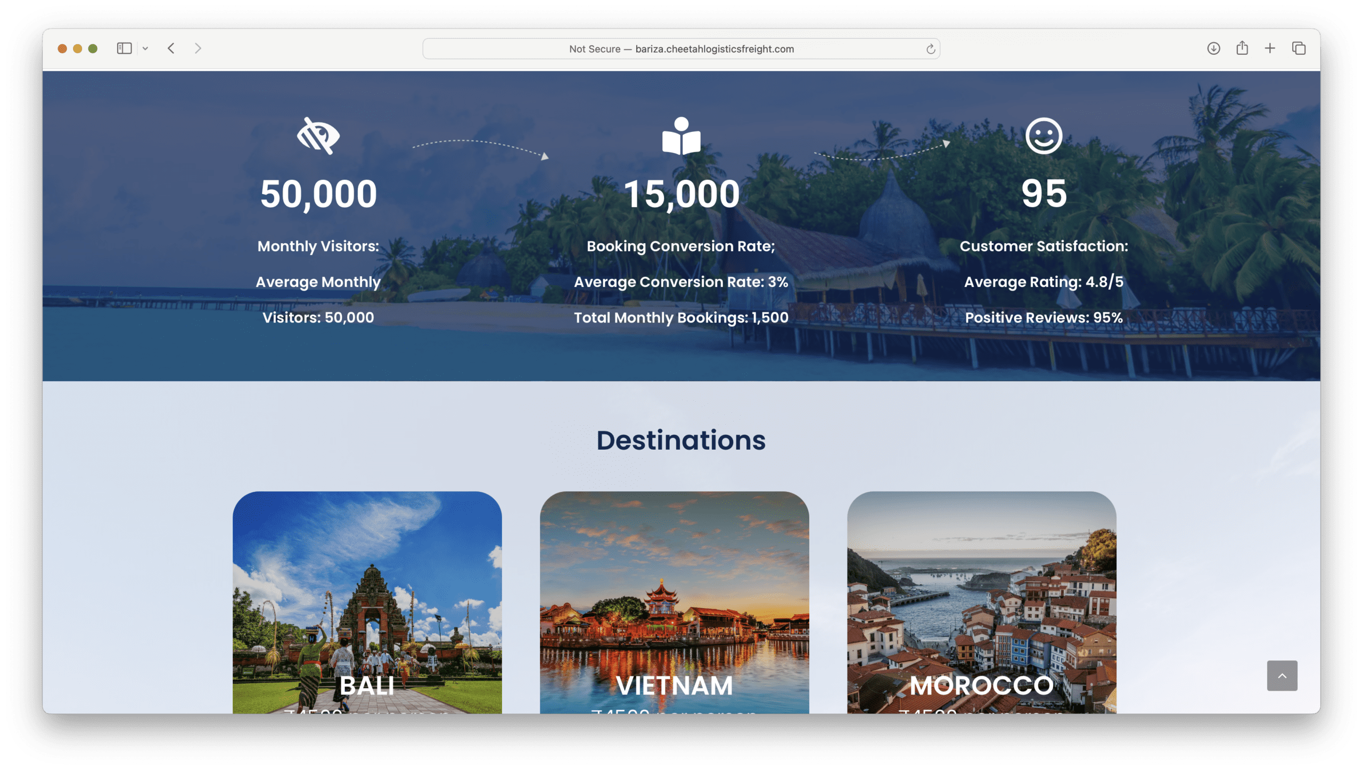The height and width of the screenshot is (770, 1363).
Task: Click the smiley face satisfaction icon
Action: tap(1044, 136)
